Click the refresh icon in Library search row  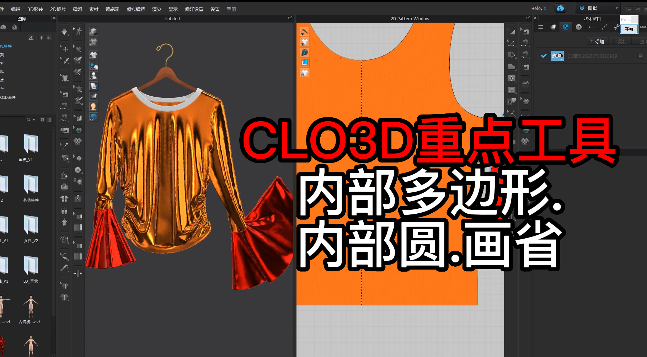[42, 120]
